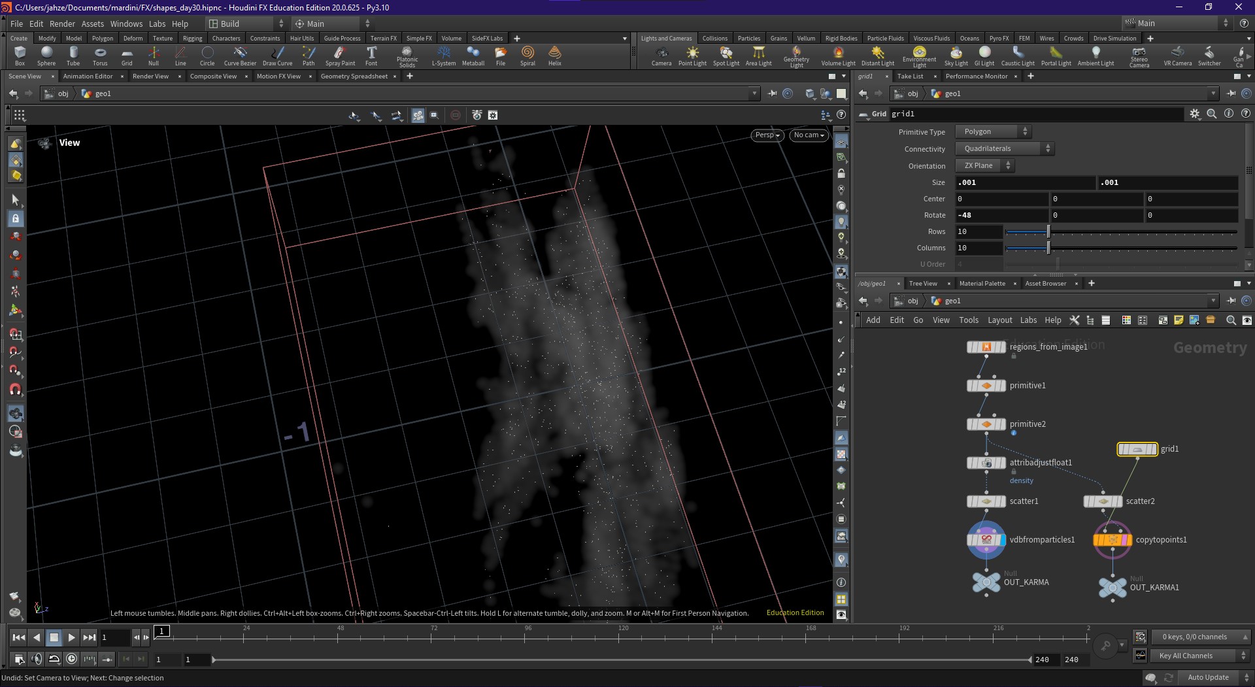Select the Helix shelf tool
Image resolution: width=1255 pixels, height=687 pixels.
point(555,56)
